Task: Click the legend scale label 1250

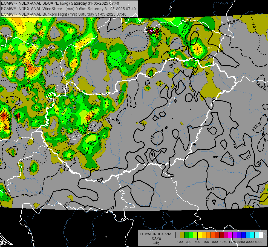Action: click(224, 242)
